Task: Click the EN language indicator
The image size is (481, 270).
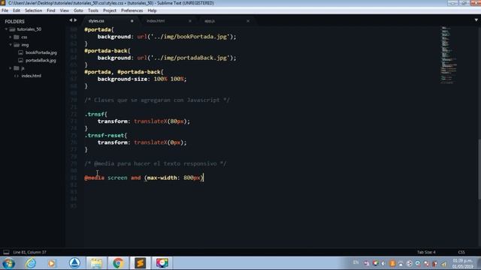Action: coord(355,262)
